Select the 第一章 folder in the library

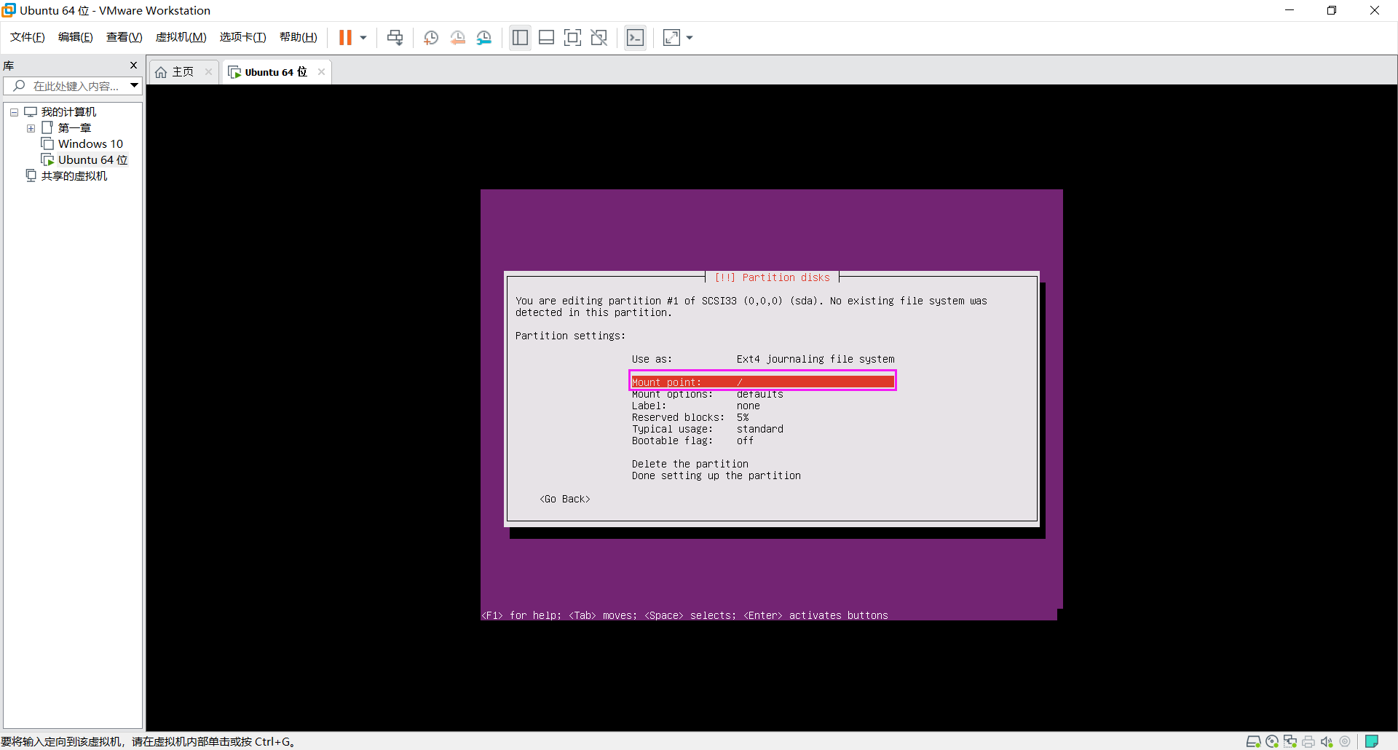click(74, 128)
